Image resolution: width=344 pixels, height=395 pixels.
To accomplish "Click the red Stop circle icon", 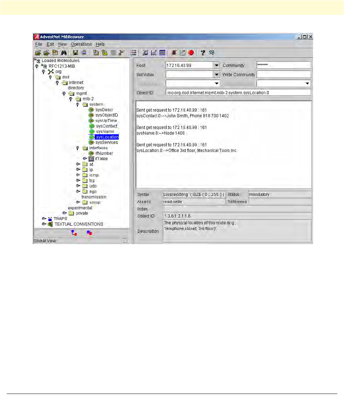I will click(191, 53).
